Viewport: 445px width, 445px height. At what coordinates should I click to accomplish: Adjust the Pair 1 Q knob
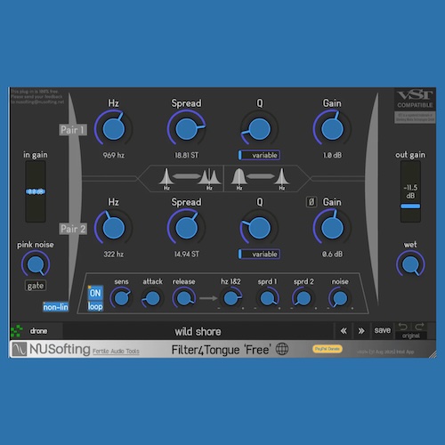259,129
